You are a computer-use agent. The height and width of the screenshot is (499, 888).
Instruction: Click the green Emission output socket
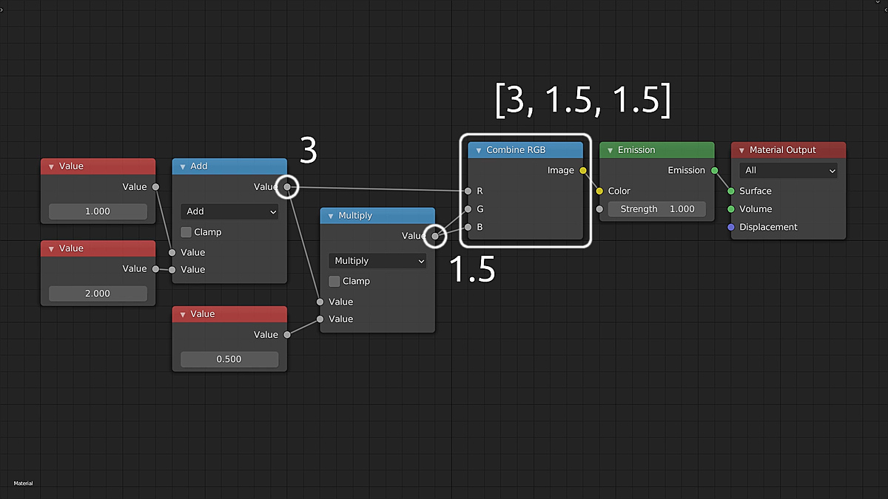[x=715, y=171]
